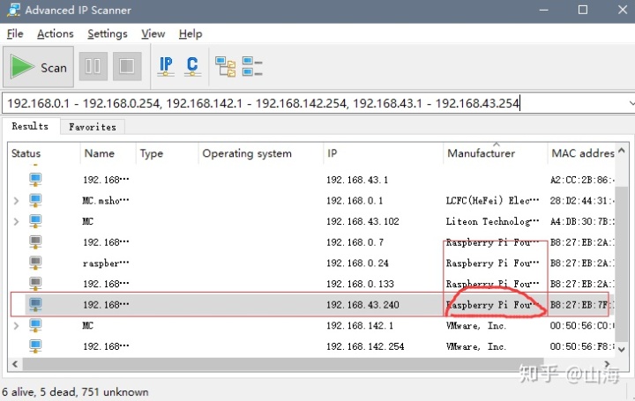Click the computer icon for 192.168.142.1
635x401 pixels.
coord(35,326)
